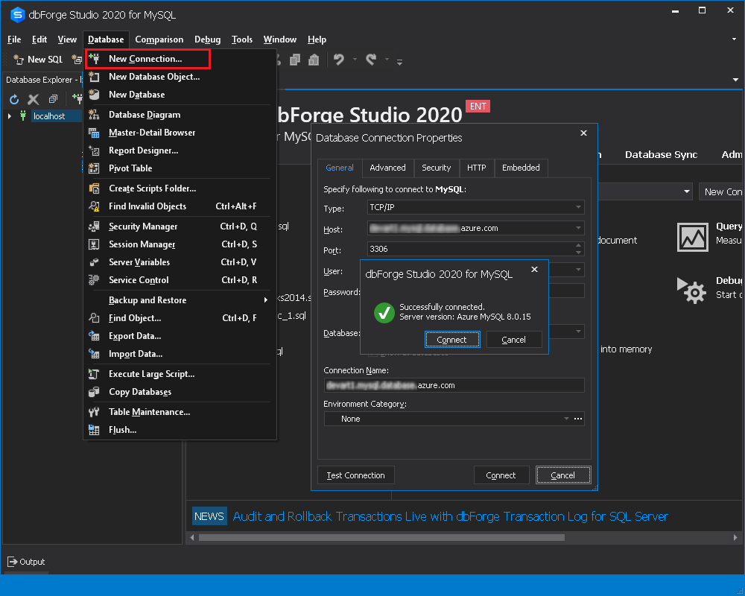Open the toolbar overflow options arrow
This screenshot has width=745, height=596.
coord(399,62)
